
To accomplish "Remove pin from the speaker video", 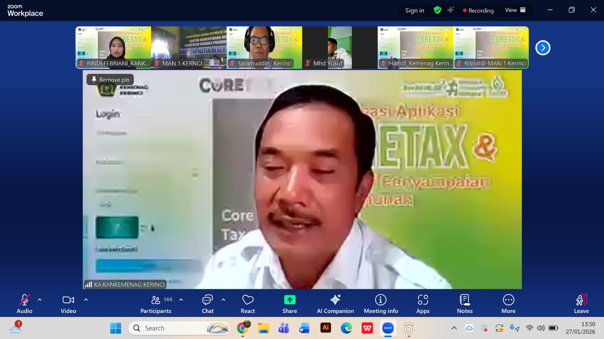I will (x=110, y=80).
